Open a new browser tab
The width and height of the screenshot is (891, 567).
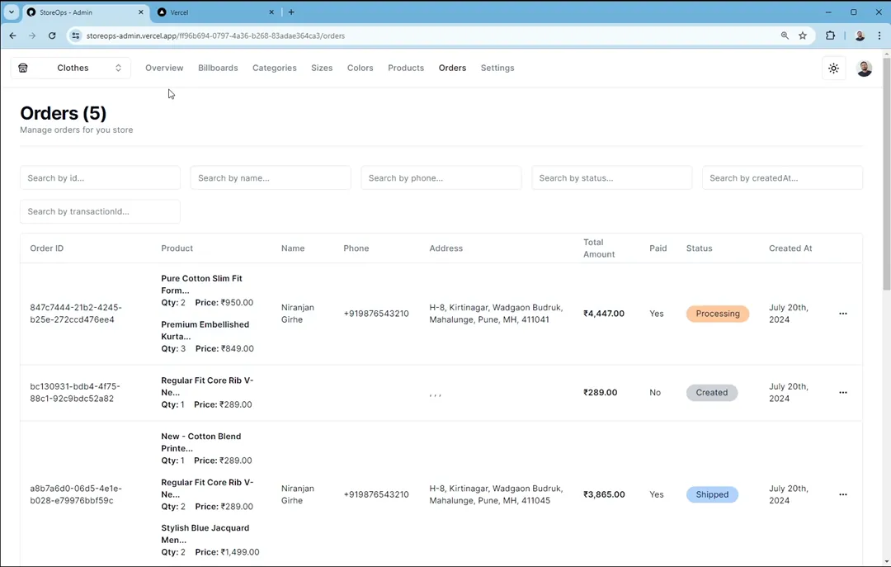[291, 12]
